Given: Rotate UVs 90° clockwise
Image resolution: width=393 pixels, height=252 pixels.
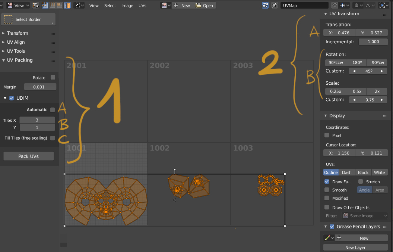Looking at the screenshot, I should click(377, 63).
